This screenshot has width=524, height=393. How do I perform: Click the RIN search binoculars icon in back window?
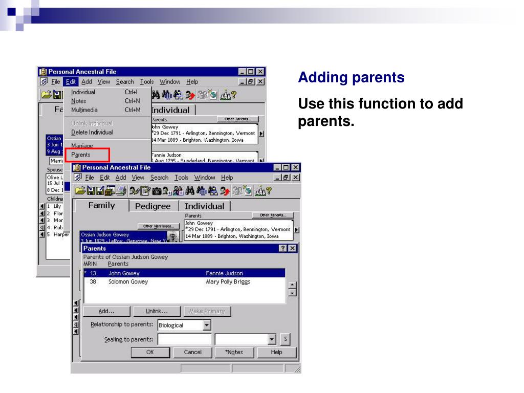[167, 95]
